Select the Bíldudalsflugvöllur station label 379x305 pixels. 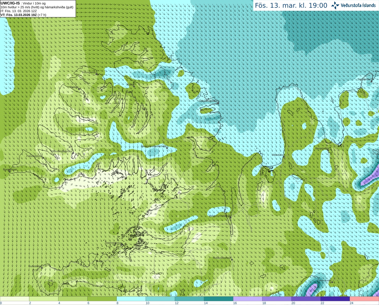tap(62, 151)
